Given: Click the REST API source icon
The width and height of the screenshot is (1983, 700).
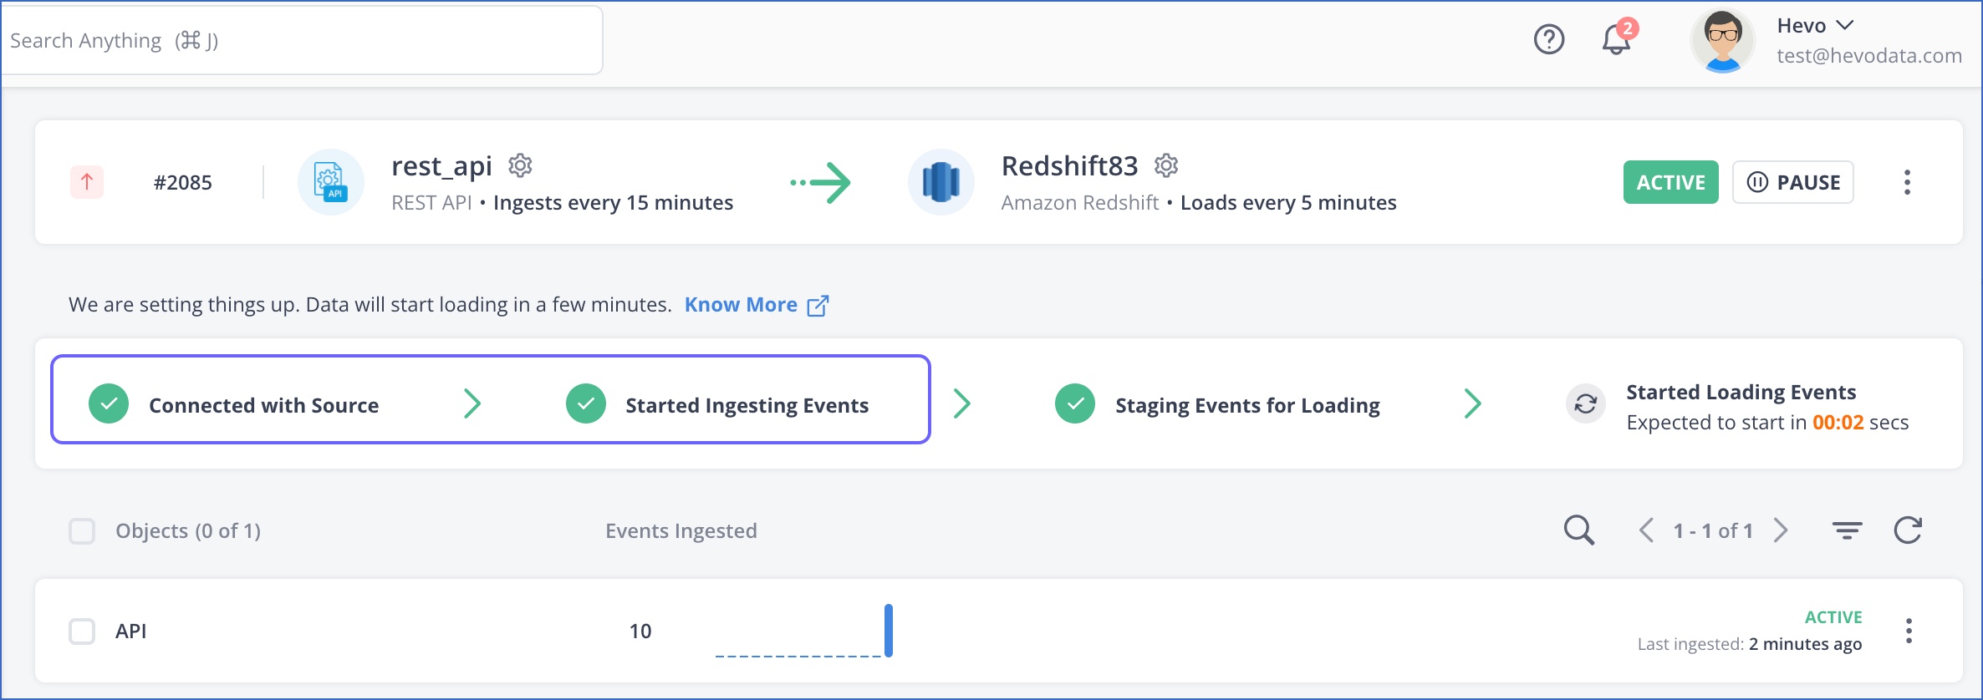Looking at the screenshot, I should pyautogui.click(x=331, y=182).
